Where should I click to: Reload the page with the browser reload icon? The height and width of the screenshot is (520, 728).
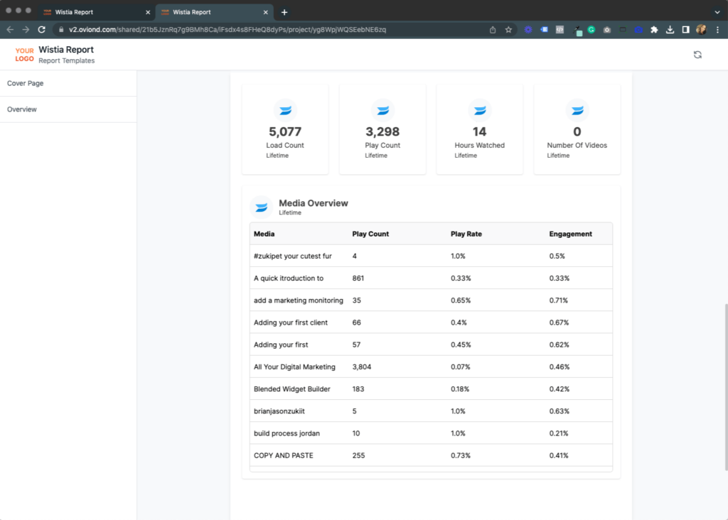(42, 30)
